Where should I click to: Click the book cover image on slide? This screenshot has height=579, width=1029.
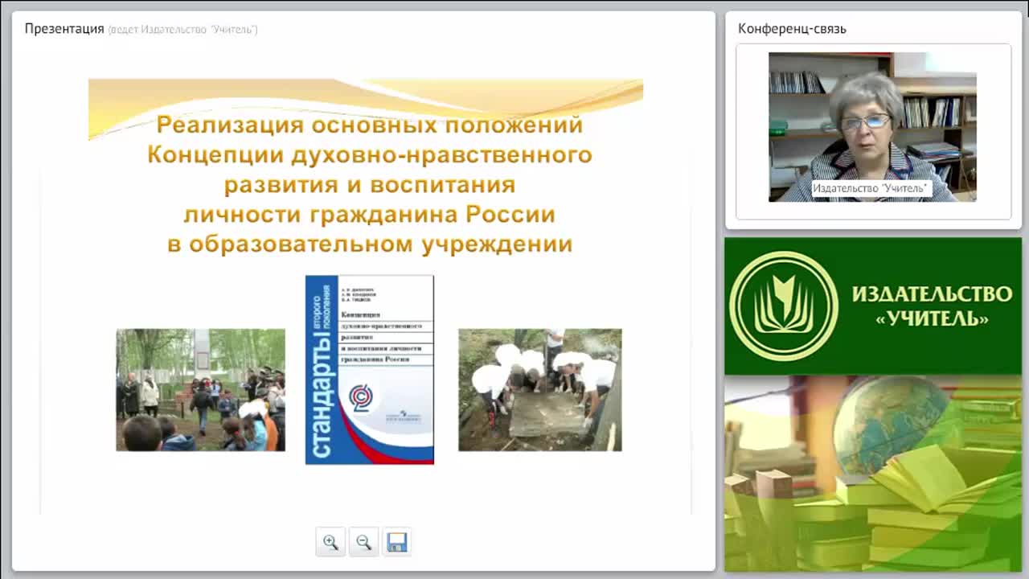tap(370, 370)
